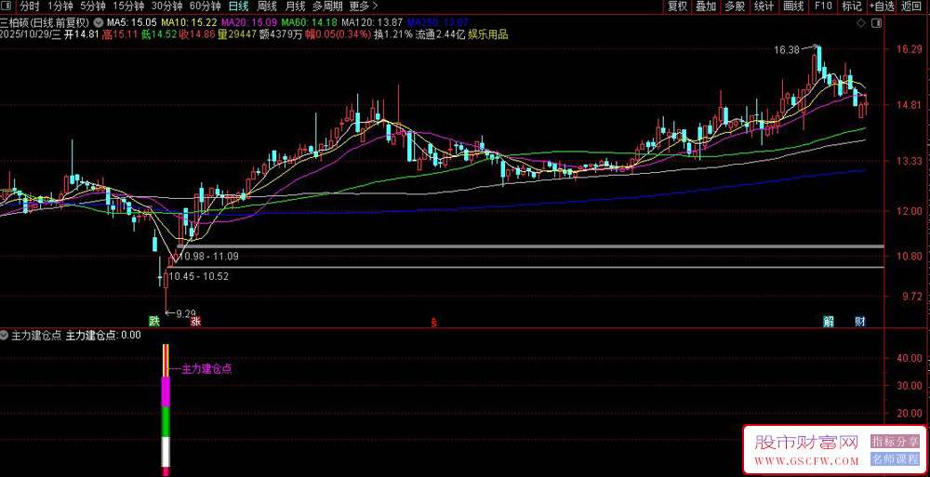The width and height of the screenshot is (930, 477).
Task: Click the 统计 statistics button
Action: pyautogui.click(x=764, y=7)
